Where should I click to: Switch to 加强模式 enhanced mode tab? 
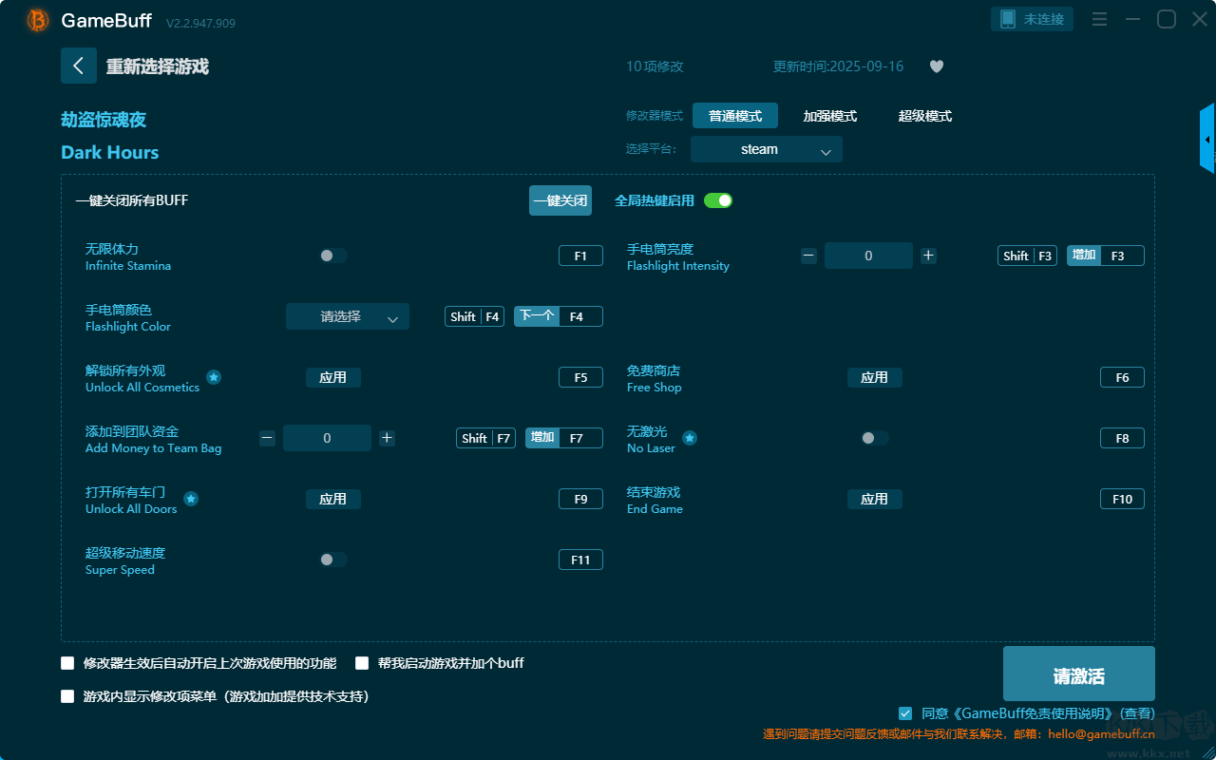pos(829,116)
